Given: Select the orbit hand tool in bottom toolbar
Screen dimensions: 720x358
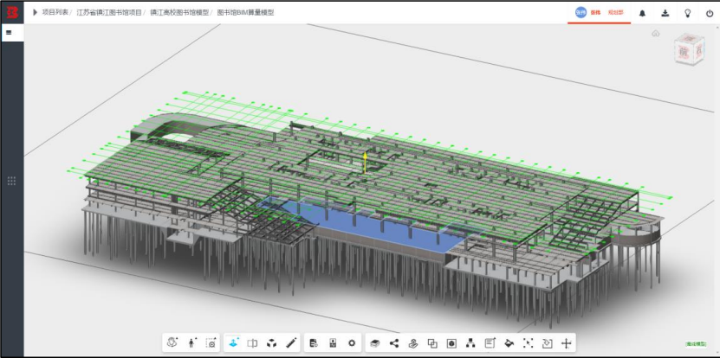Looking at the screenshot, I should 172,342.
